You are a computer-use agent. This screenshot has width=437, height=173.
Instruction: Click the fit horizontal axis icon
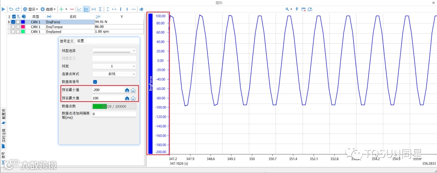94,9
